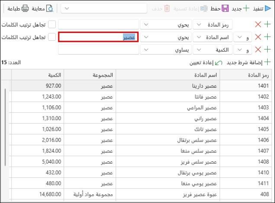Click the إعادة تعيين reset link
The width and height of the screenshot is (275, 203).
[201, 62]
